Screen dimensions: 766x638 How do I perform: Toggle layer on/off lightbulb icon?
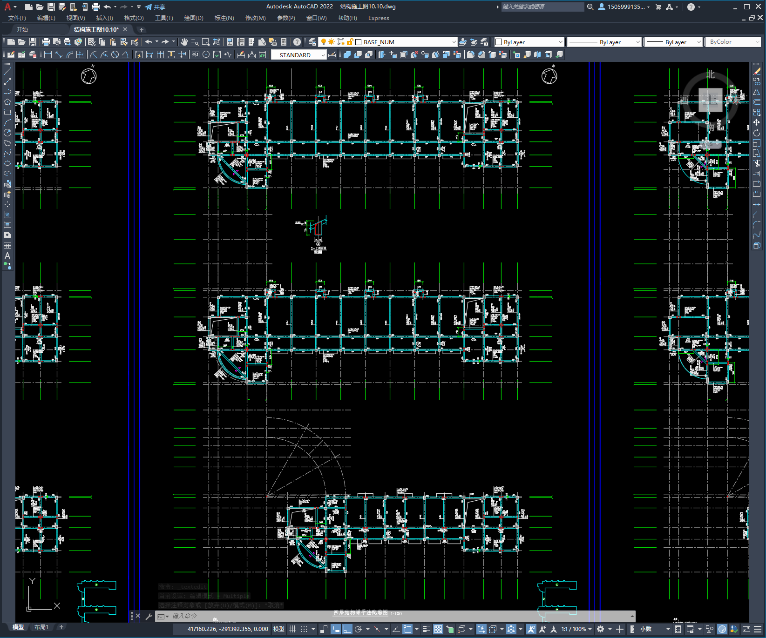324,42
